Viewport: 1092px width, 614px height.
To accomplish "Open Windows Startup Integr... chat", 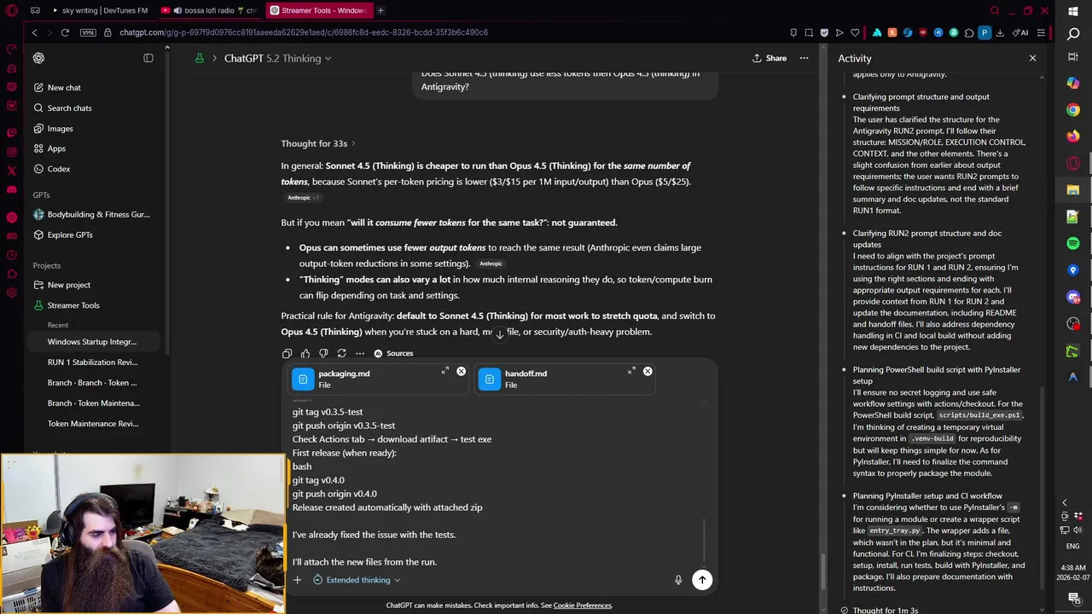I will 92,342.
